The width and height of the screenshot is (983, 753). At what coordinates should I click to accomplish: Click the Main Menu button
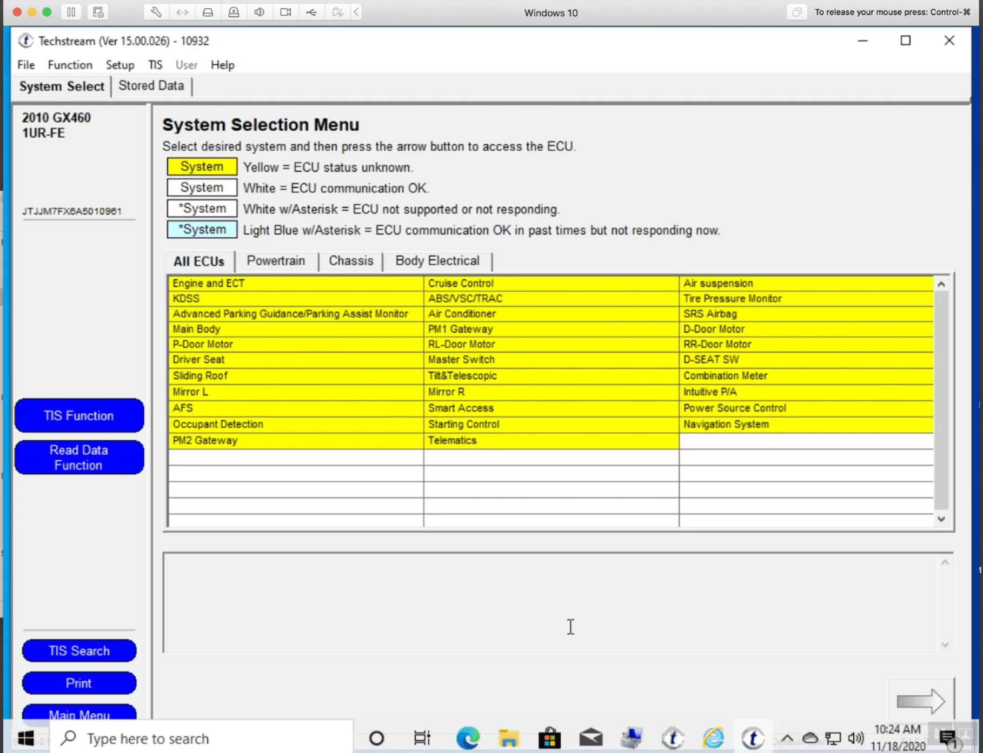click(x=79, y=712)
